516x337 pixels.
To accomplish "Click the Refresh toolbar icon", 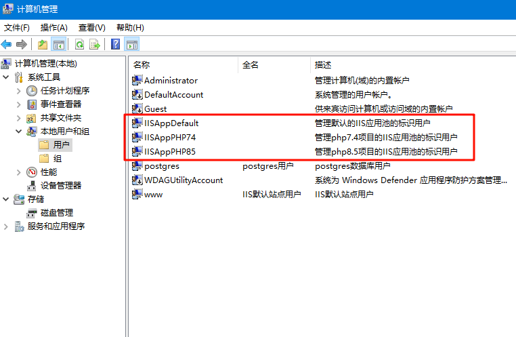I will click(x=79, y=45).
